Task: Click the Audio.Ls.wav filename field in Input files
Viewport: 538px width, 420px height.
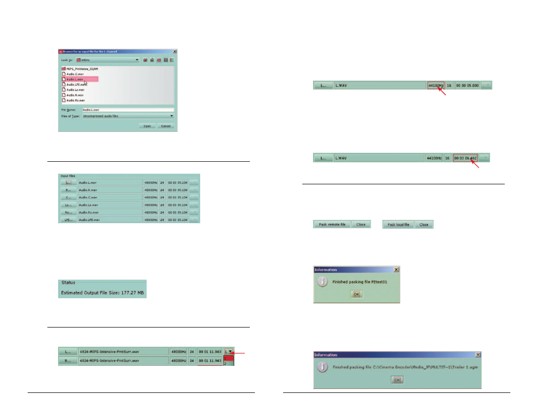Action: [x=110, y=205]
